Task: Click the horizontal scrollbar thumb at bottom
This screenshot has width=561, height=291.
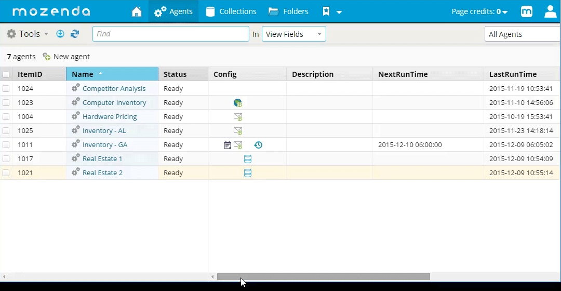Action: (323, 277)
